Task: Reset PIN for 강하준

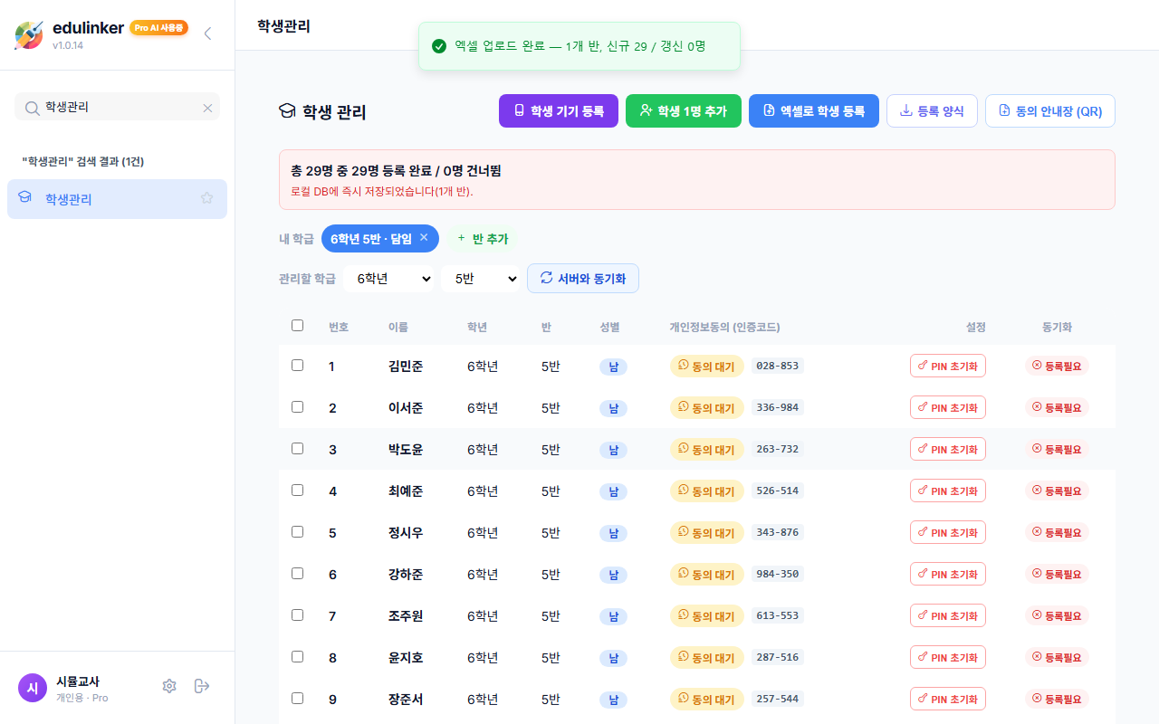Action: pyautogui.click(x=948, y=574)
